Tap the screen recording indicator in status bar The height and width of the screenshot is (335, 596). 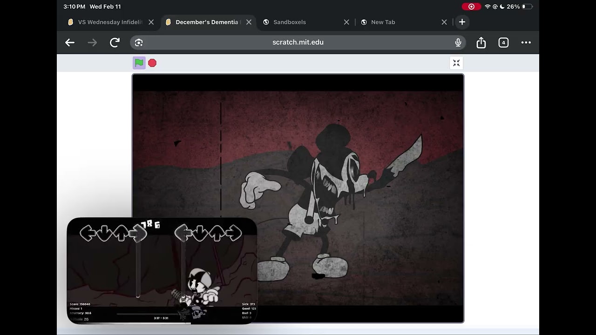click(471, 7)
